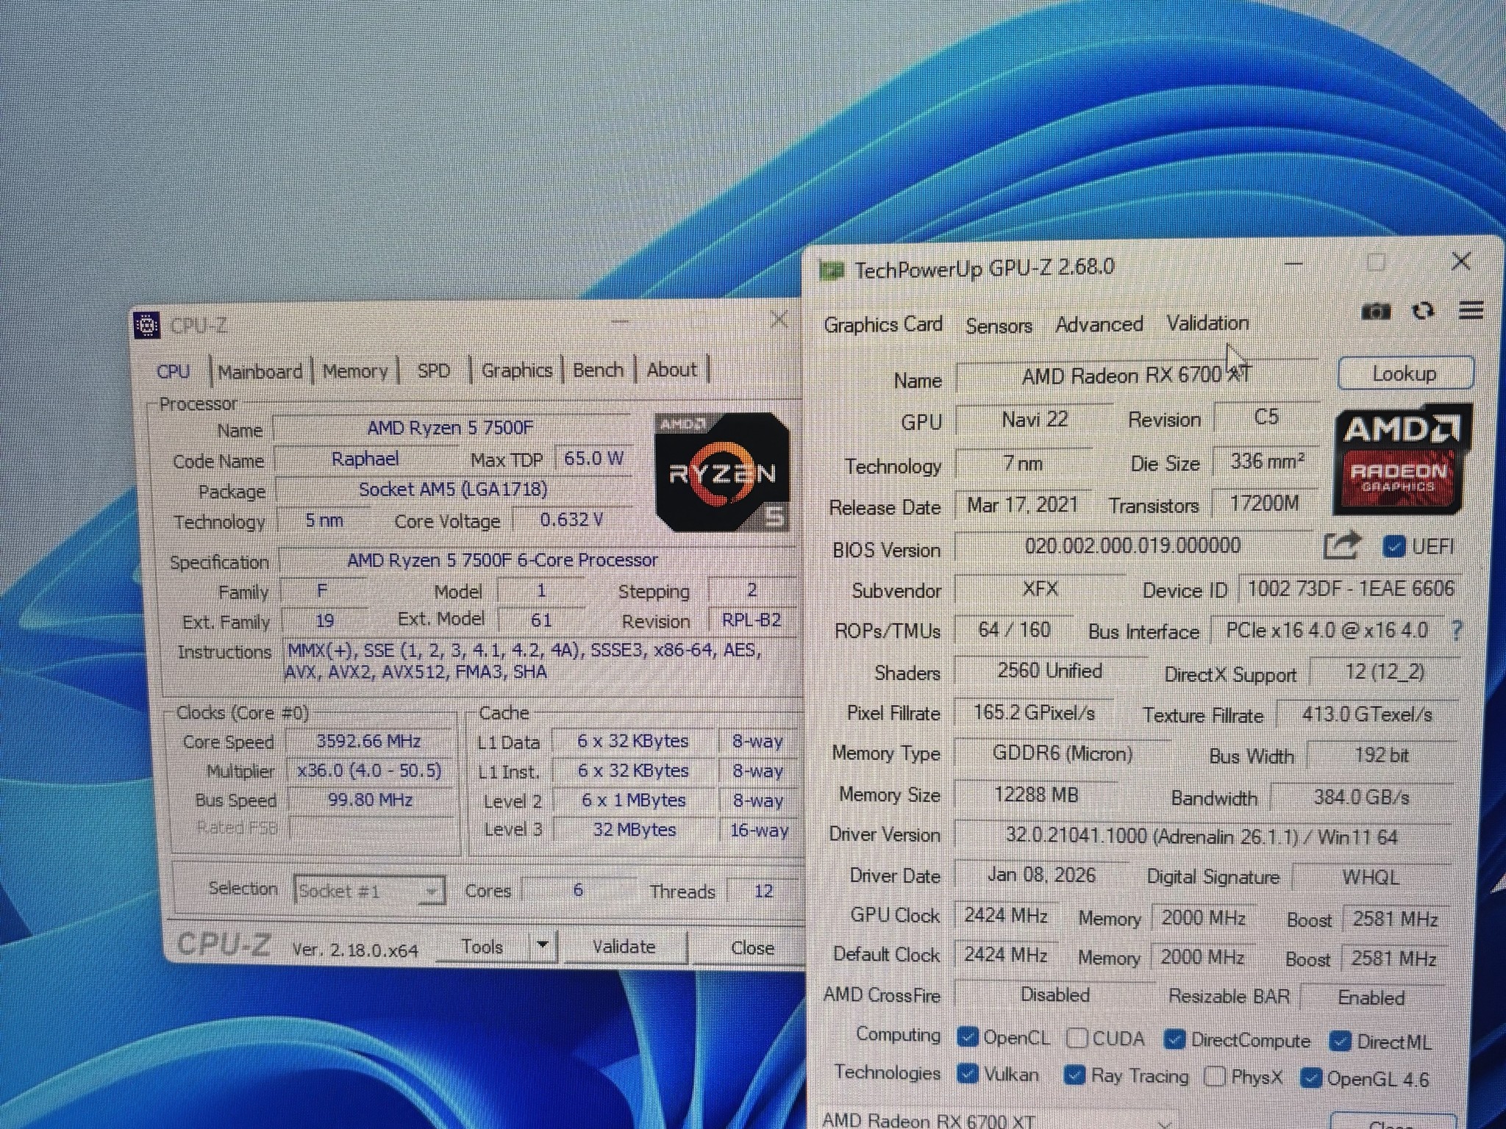
Task: Click the Resizable BAR value Enabled
Action: 1371,997
